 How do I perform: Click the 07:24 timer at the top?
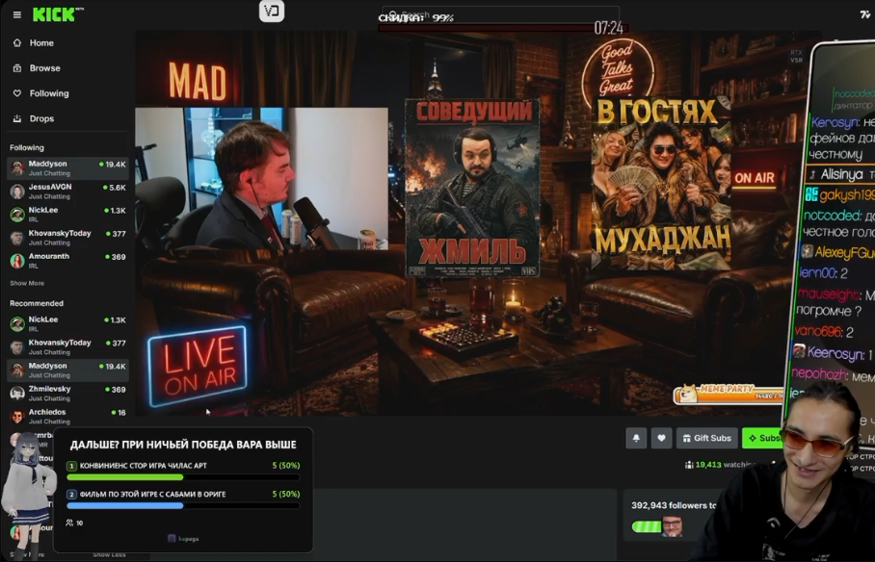tap(608, 28)
